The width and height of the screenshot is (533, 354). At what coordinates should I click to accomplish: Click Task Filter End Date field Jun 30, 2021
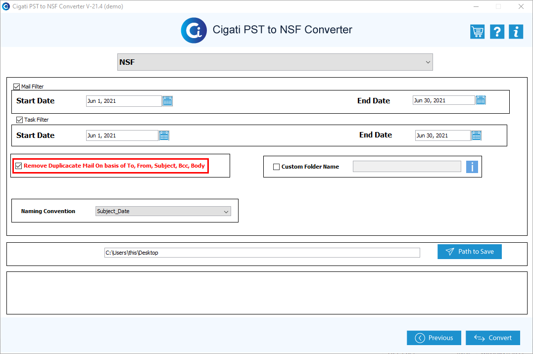point(442,135)
